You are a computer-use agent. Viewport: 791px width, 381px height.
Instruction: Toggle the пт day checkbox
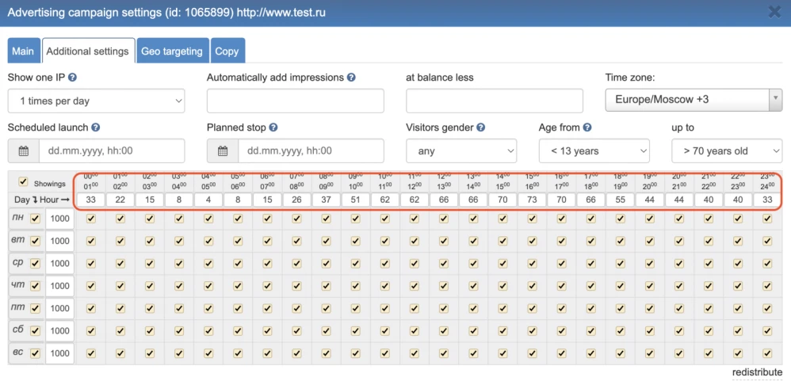35,308
